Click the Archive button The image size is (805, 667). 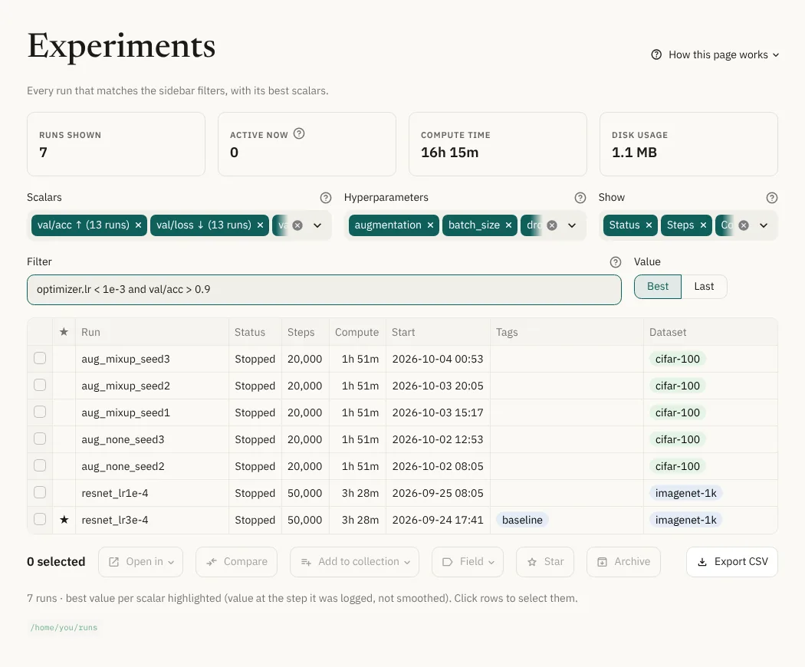pos(624,562)
